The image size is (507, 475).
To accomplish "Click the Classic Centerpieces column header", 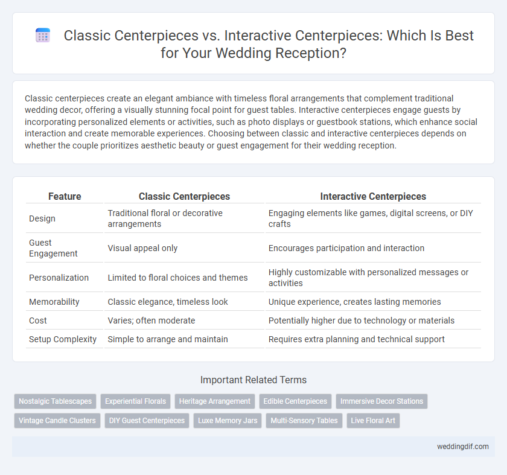I will point(184,196).
